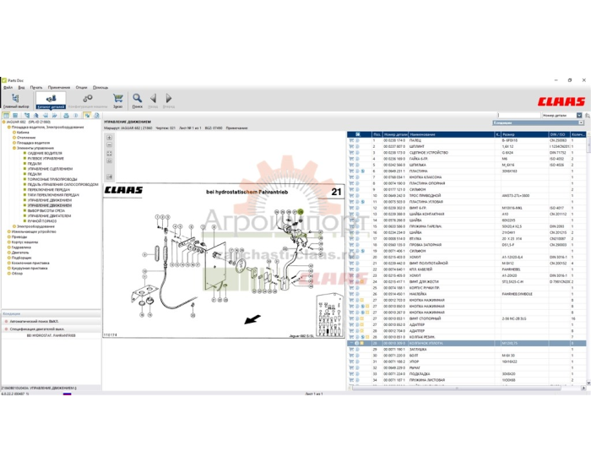Toggle Спецификация двигателей выкл. condition
Viewport: 591px width, 473px height.
37,329
